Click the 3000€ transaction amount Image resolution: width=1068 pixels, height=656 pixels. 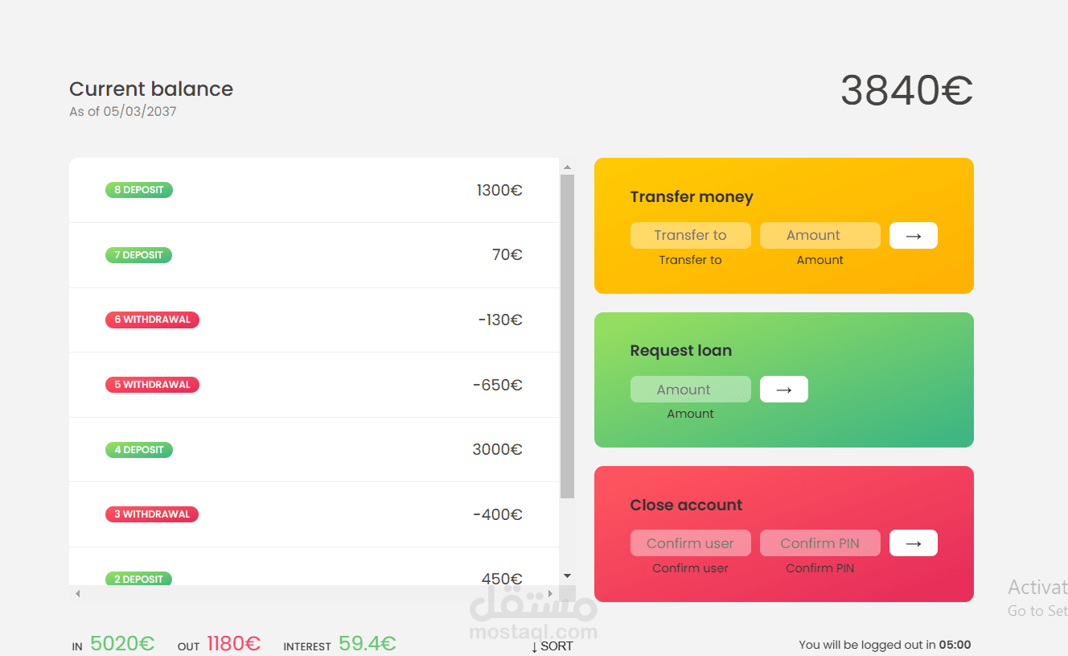[x=498, y=450]
